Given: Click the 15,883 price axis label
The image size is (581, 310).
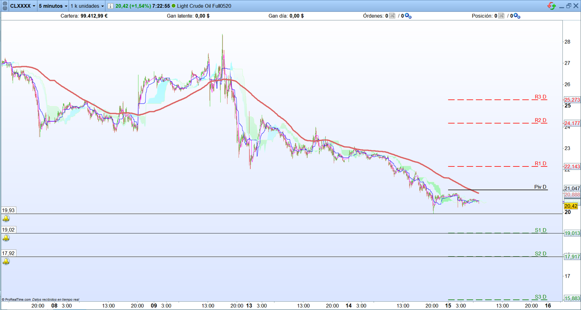Looking at the screenshot, I should [572, 298].
